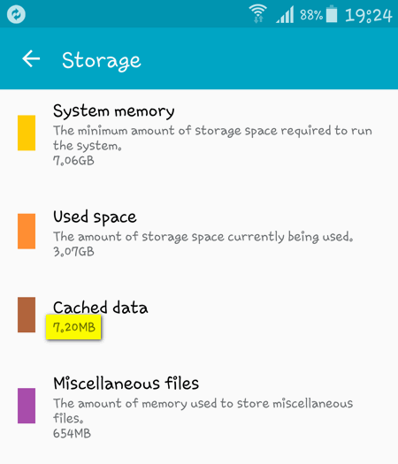The width and height of the screenshot is (398, 464).
Task: Tap the 3.07GB used space size
Action: tap(73, 252)
